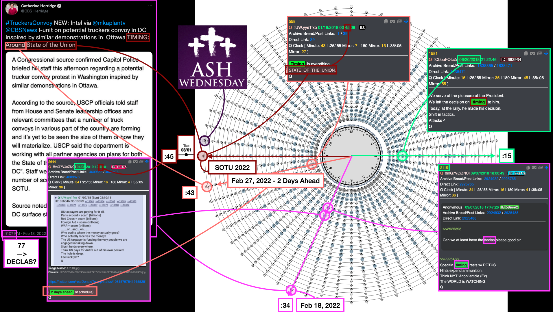Click post number 558

[x=292, y=21]
